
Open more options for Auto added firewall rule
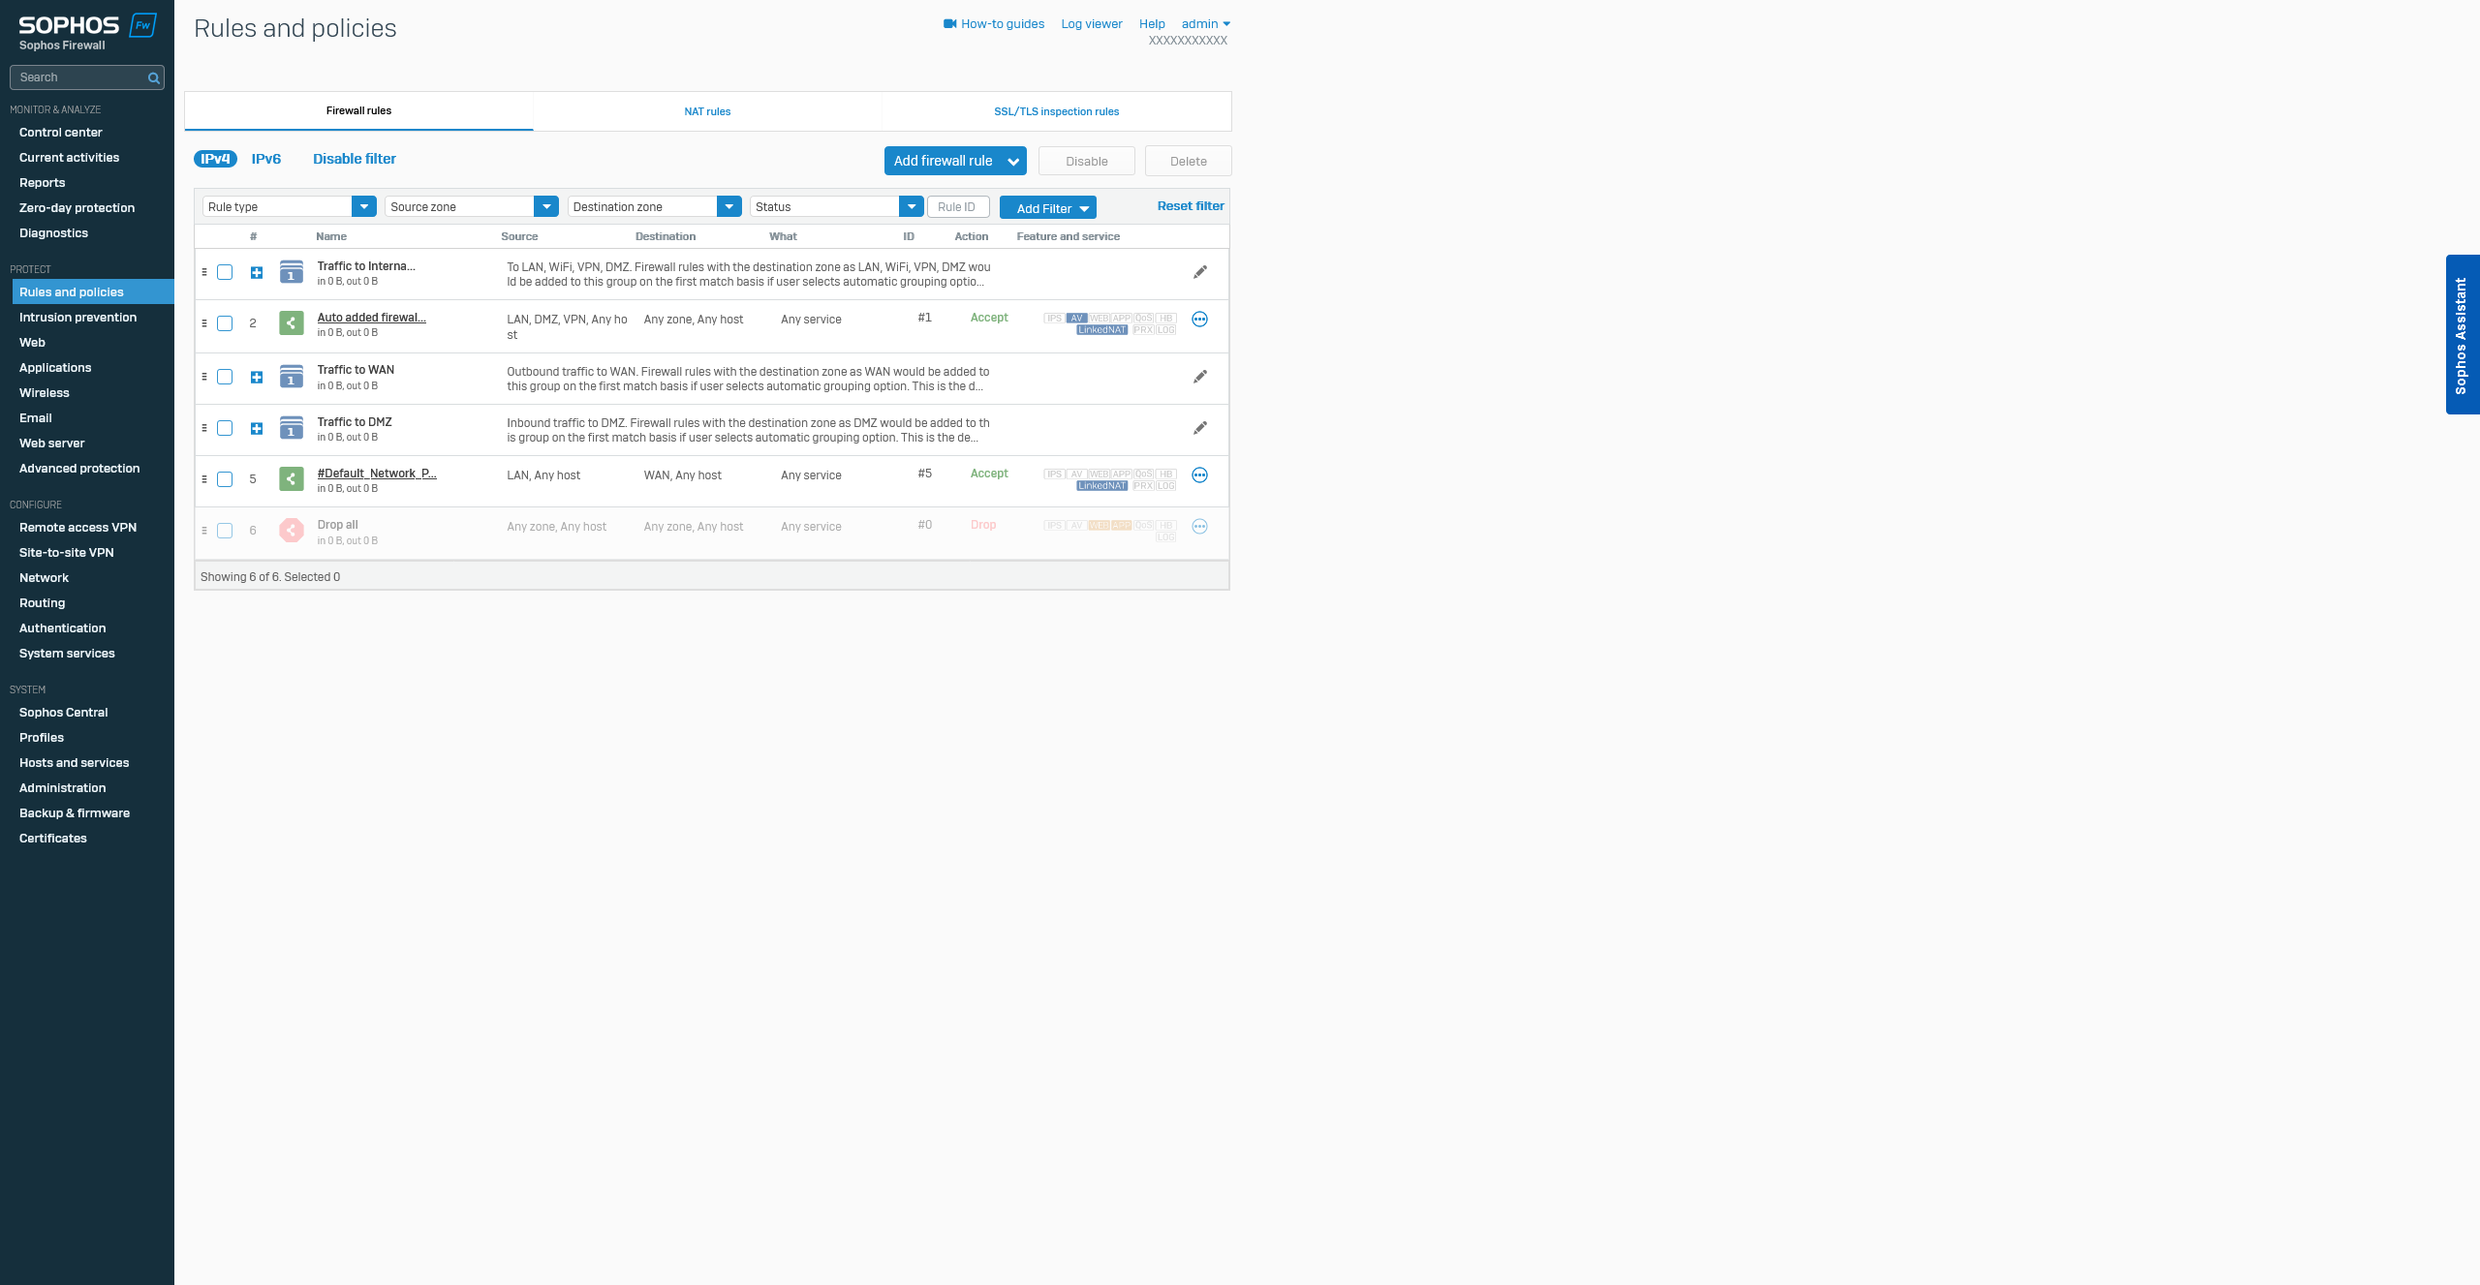[x=1199, y=320]
